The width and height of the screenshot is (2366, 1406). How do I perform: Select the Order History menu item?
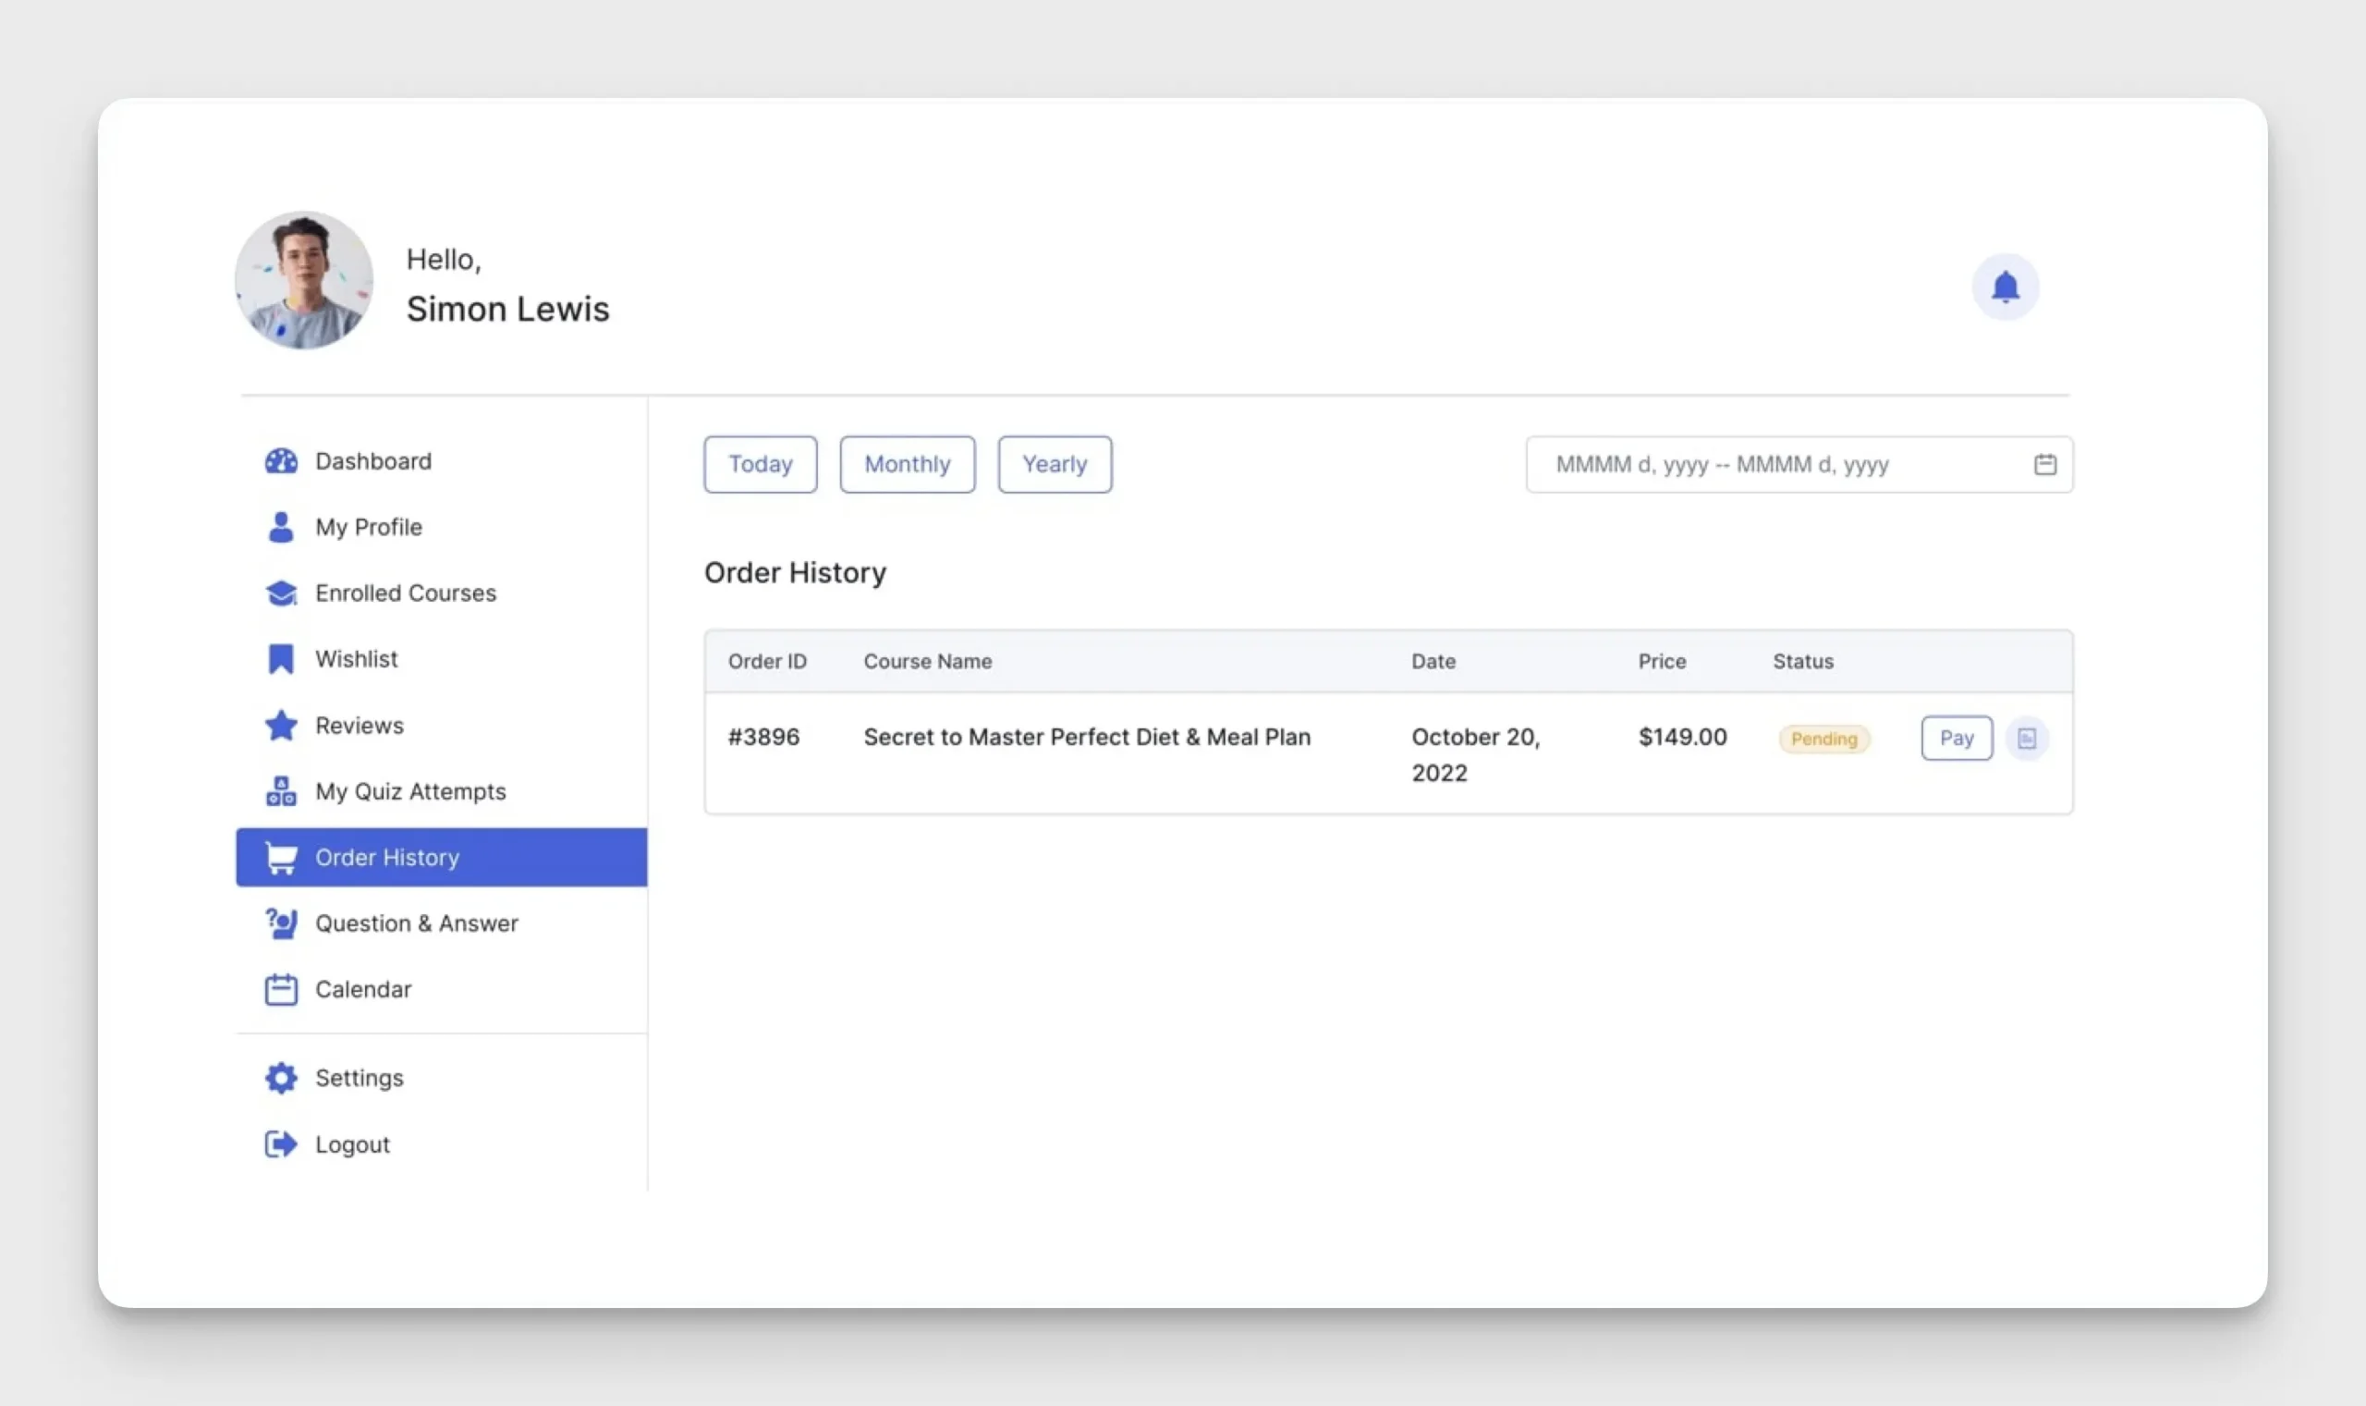(x=443, y=858)
